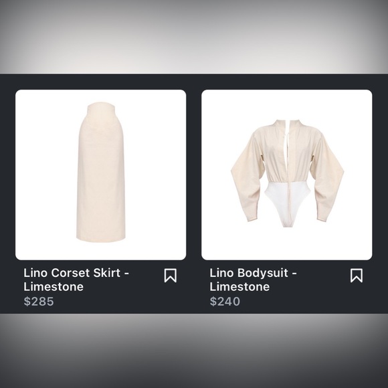Tap blurred gray area below product cards
Image resolution: width=388 pixels, height=388 pixels.
(194, 351)
